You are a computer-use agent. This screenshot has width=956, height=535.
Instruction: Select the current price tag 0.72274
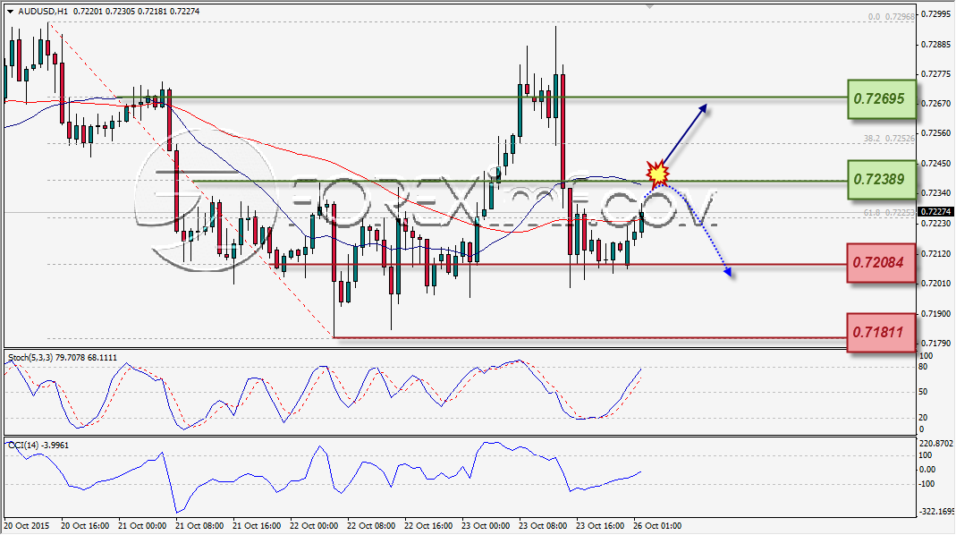(x=935, y=212)
